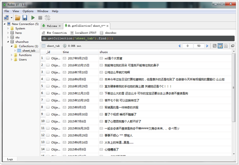This screenshot has height=165, width=239.
Task: Click the Users folder icon
Action: [x=16, y=59]
